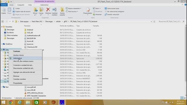Open the recent locations dropdown arrow

[x=10, y=22]
